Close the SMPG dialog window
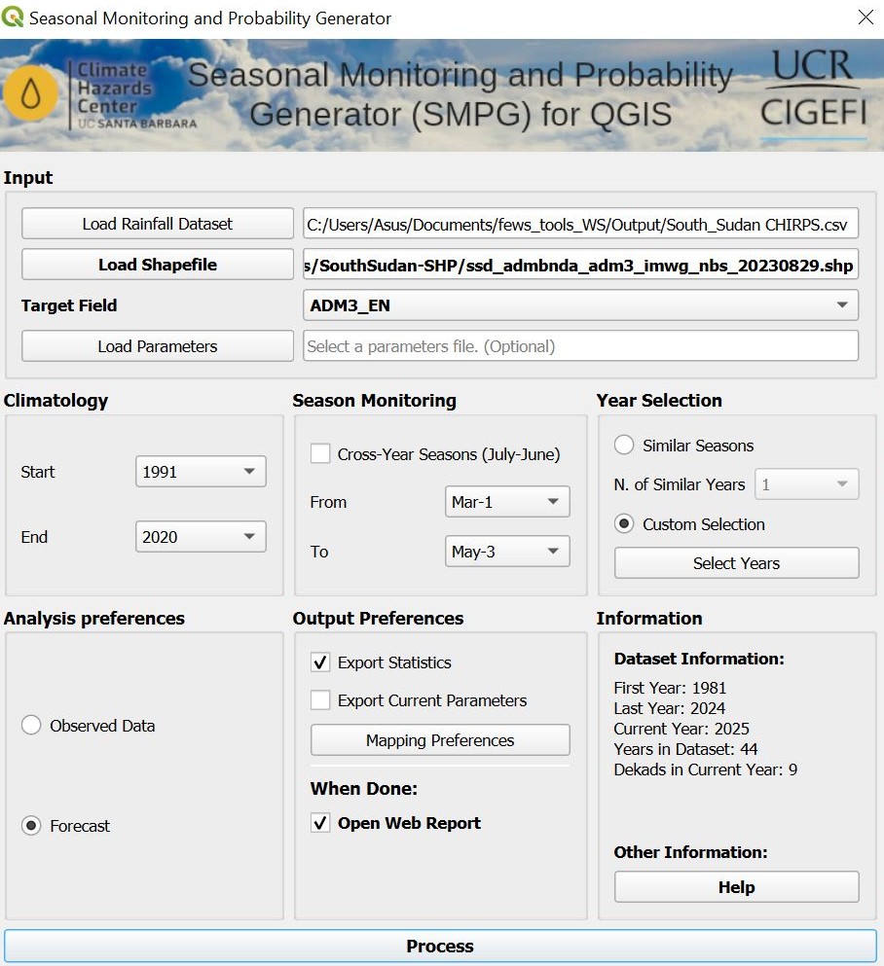Screen dimensions: 884x966 865,18
